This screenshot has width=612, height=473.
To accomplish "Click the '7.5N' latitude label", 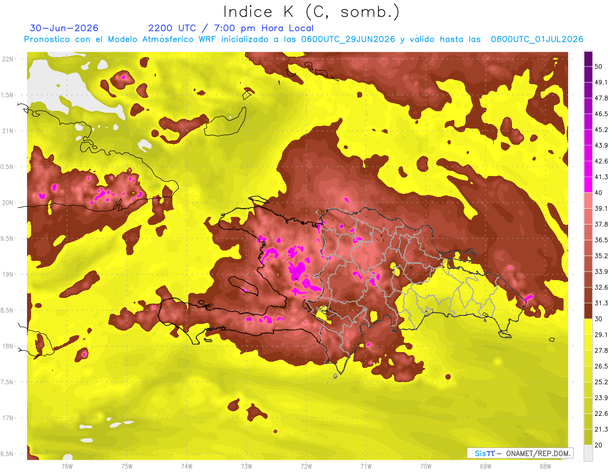I will [x=8, y=382].
